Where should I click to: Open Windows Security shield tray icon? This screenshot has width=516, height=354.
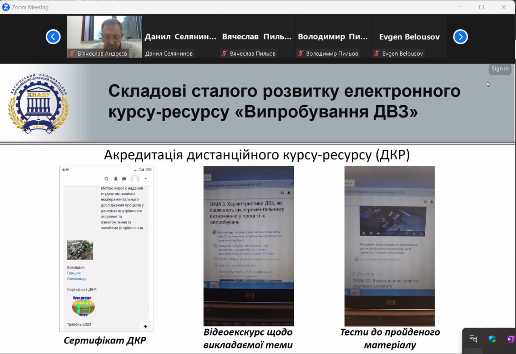pyautogui.click(x=492, y=339)
